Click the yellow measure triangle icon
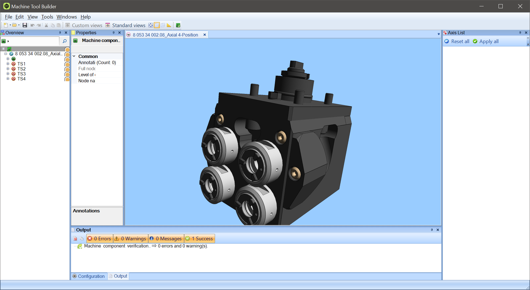 tap(169, 25)
